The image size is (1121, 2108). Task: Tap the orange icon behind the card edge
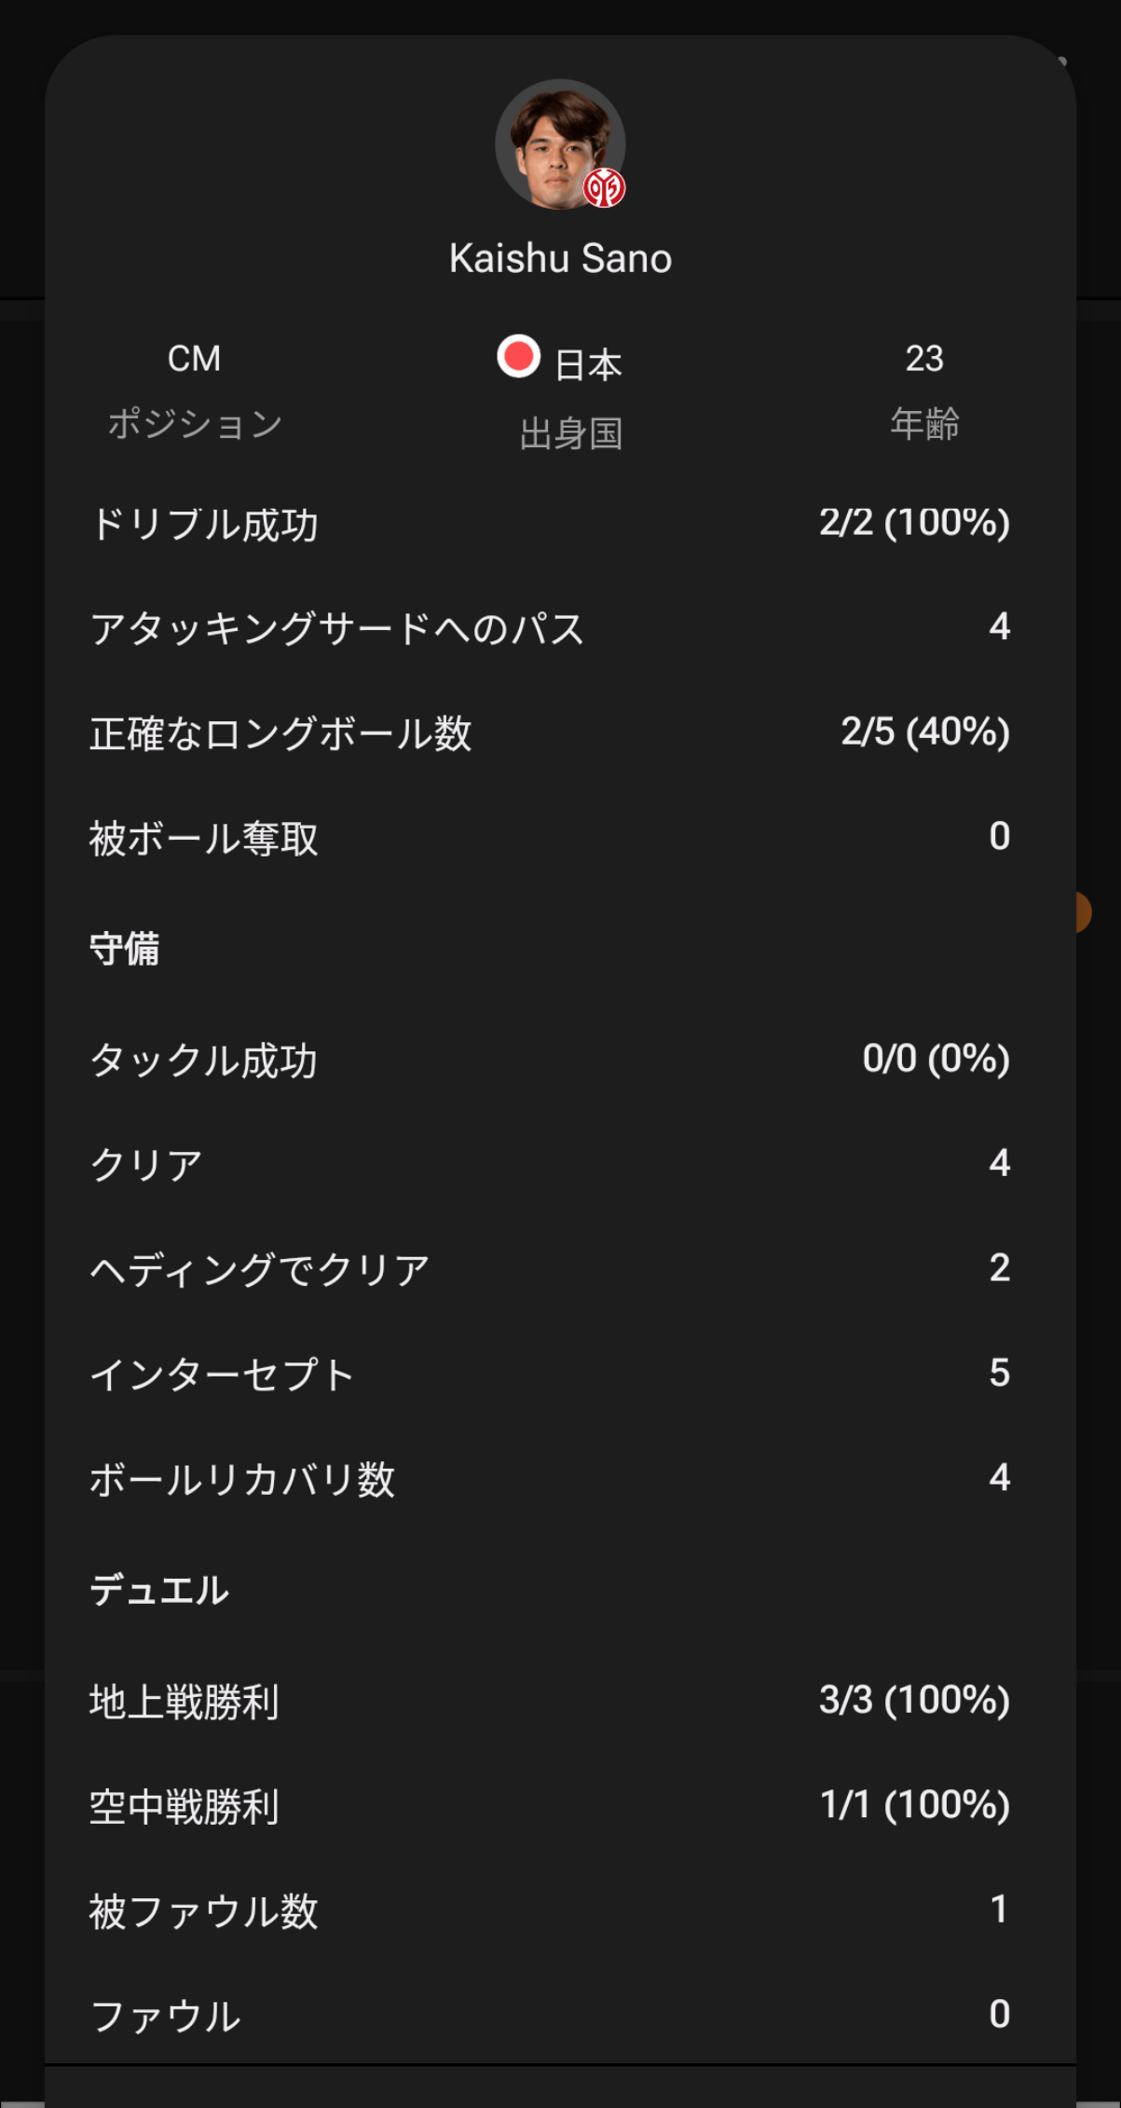click(x=1083, y=912)
